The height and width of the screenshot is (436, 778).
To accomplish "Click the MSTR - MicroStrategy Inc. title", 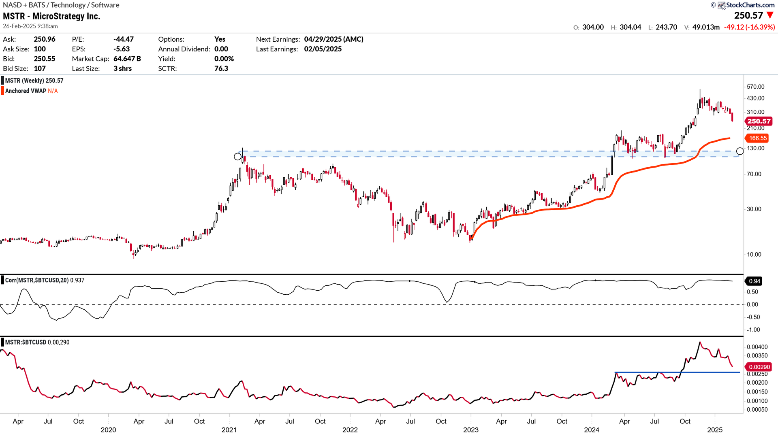I will [x=51, y=16].
